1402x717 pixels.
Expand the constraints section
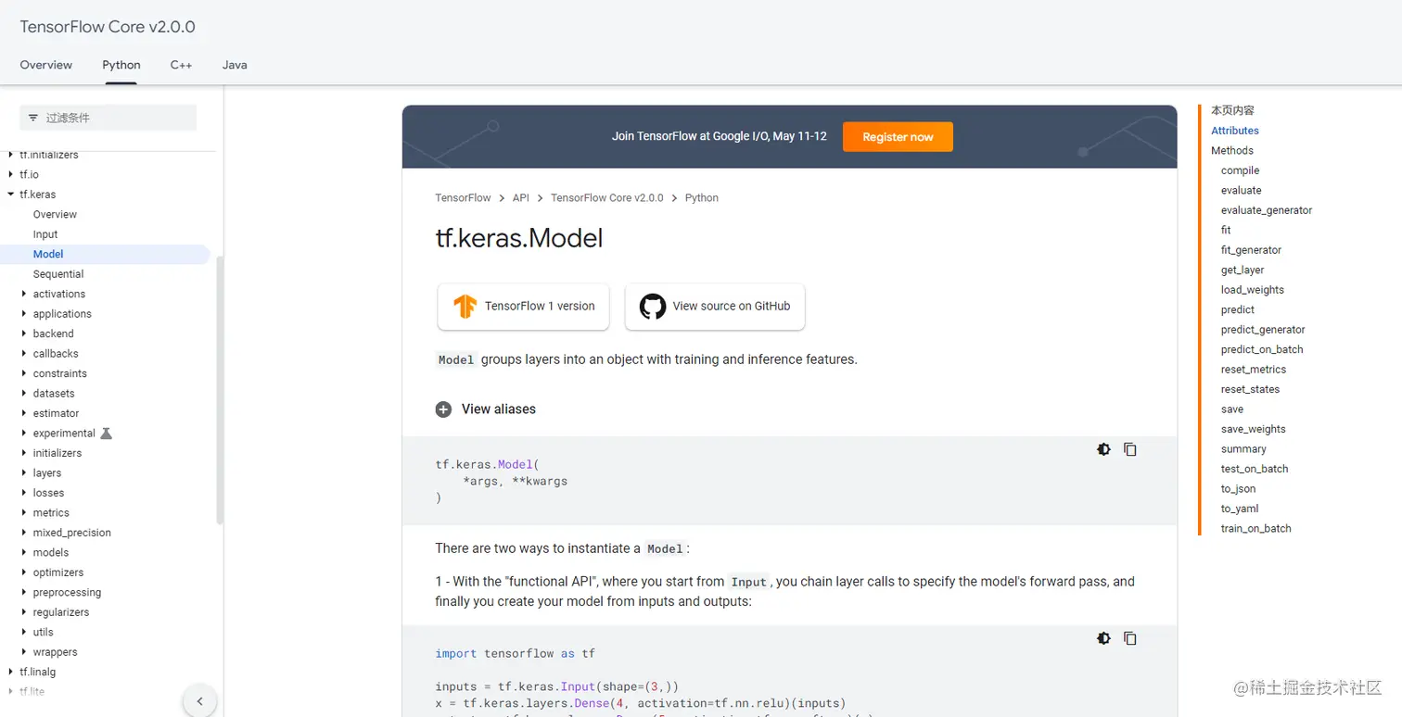point(24,374)
